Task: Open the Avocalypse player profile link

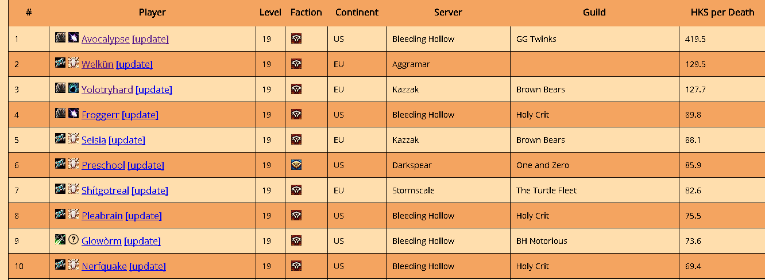Action: click(x=106, y=39)
